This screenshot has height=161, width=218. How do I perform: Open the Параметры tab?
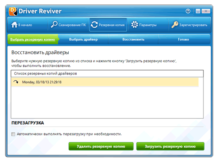(x=148, y=25)
